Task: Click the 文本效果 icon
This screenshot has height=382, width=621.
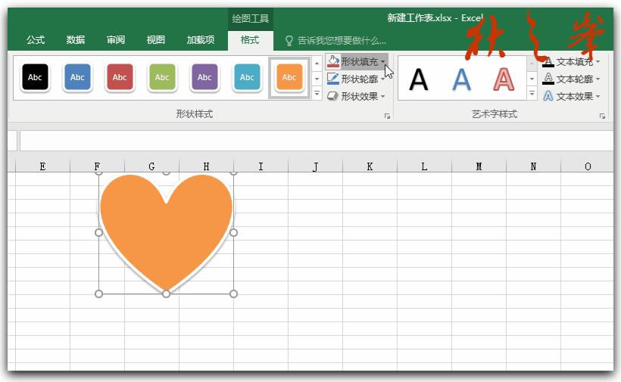Action: pos(548,96)
